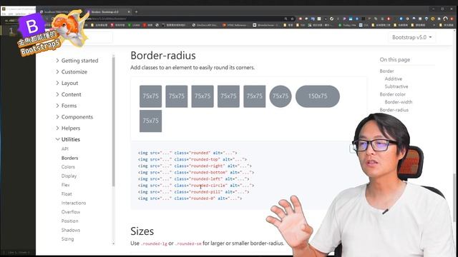Viewport: 458px width, 257px height.
Task: Open the Borders utilities page
Action: 70,158
